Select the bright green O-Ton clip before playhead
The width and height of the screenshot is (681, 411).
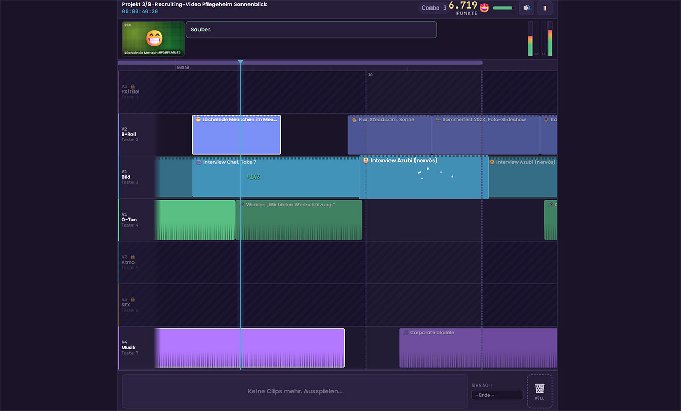195,220
